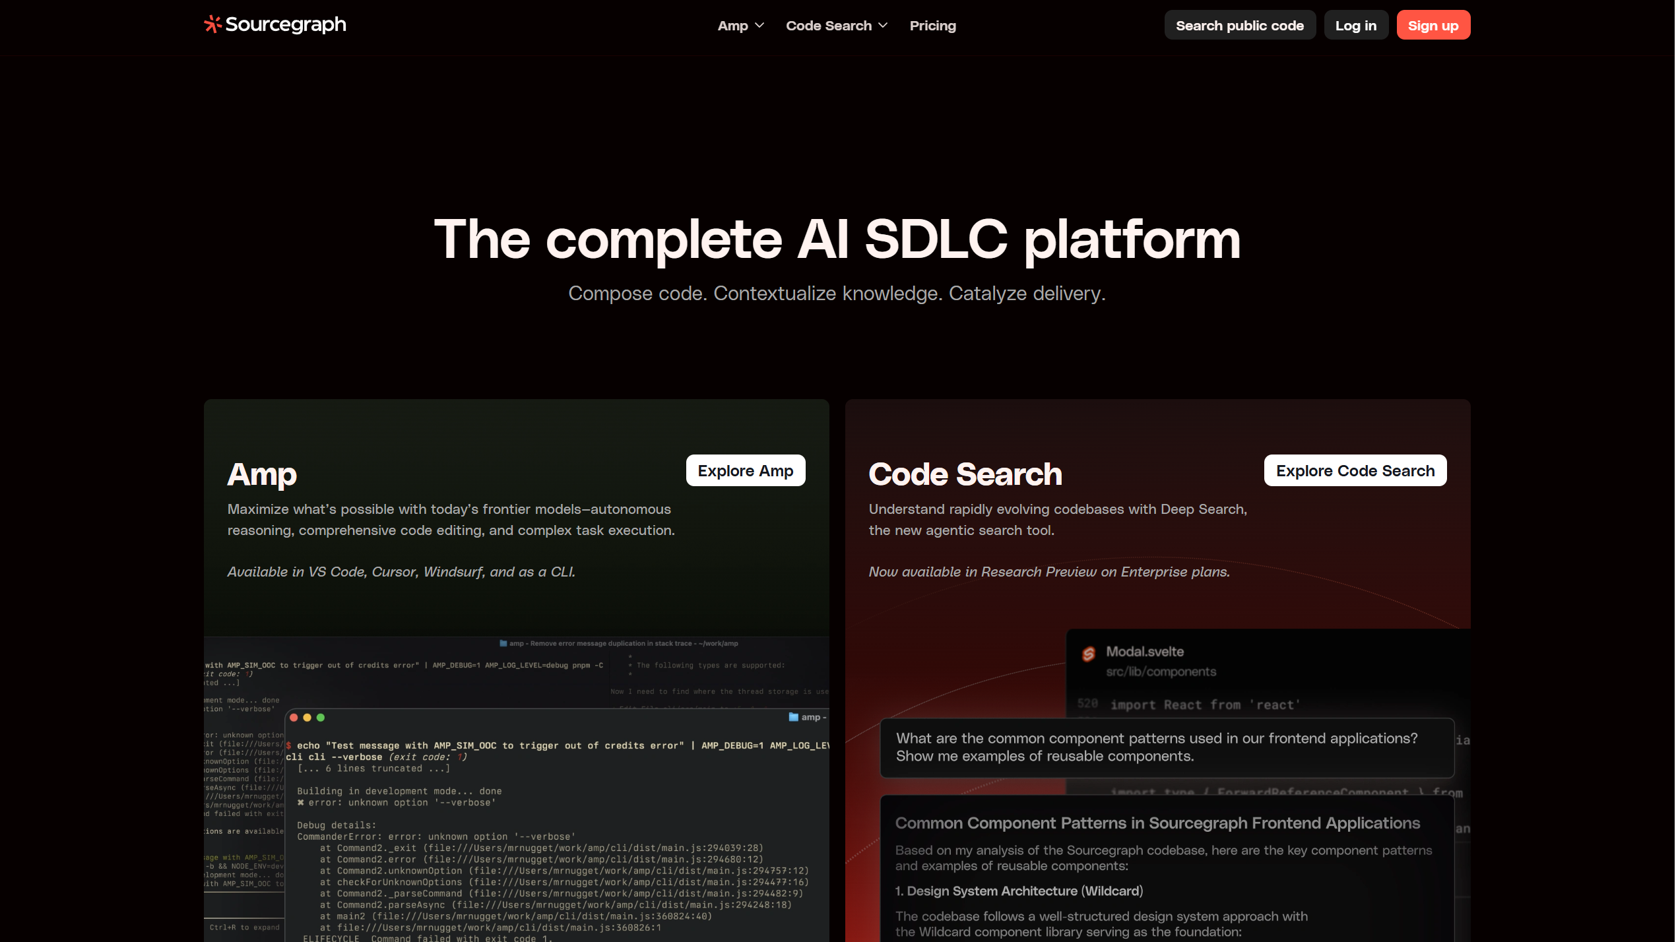The width and height of the screenshot is (1676, 942).
Task: Click 'Ctrl+R to expand' hint in terminal
Action: (244, 927)
